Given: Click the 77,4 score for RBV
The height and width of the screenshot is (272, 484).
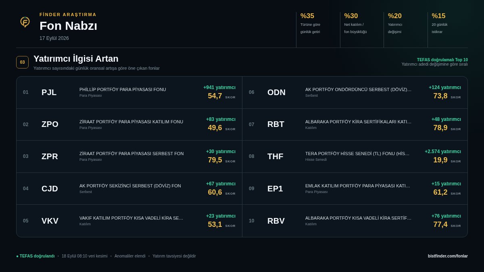Looking at the screenshot, I should (x=440, y=224).
